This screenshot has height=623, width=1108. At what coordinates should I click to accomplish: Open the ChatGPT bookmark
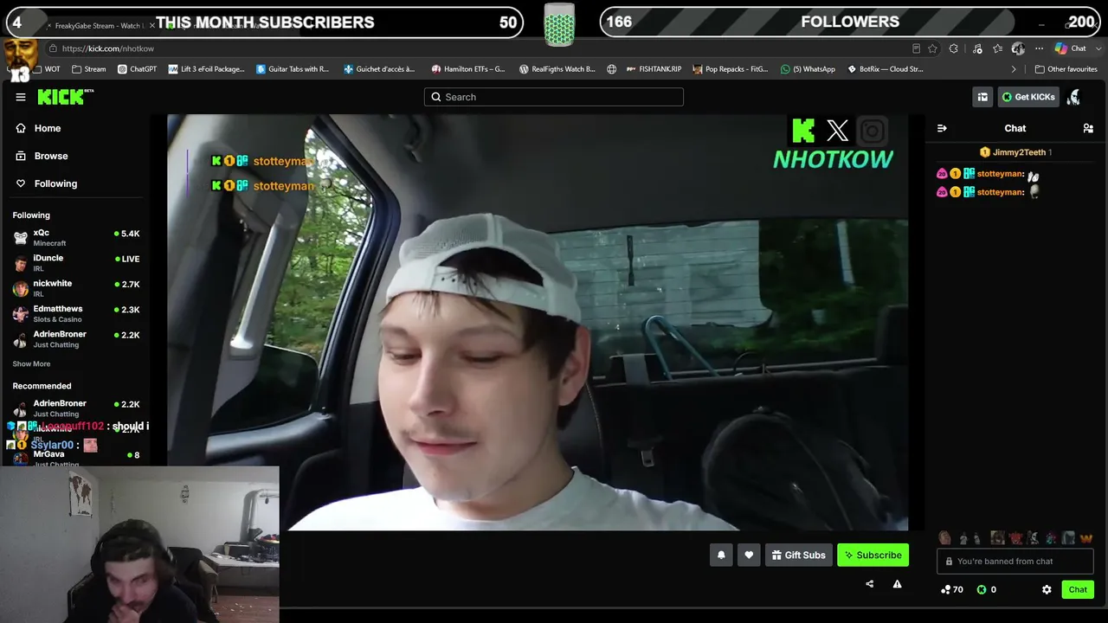(137, 69)
